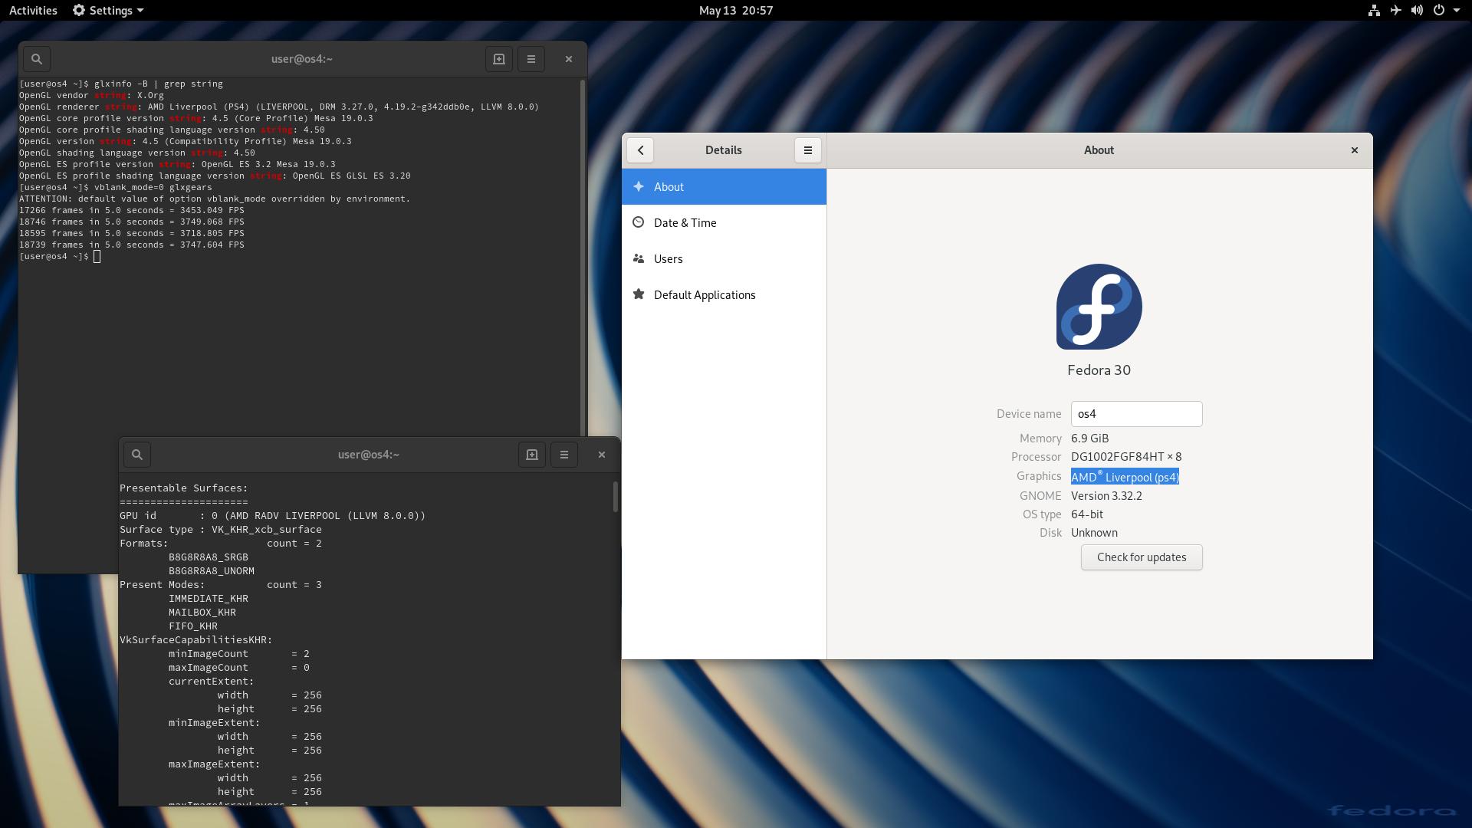
Task: Click the volume icon in top bar
Action: click(1417, 11)
